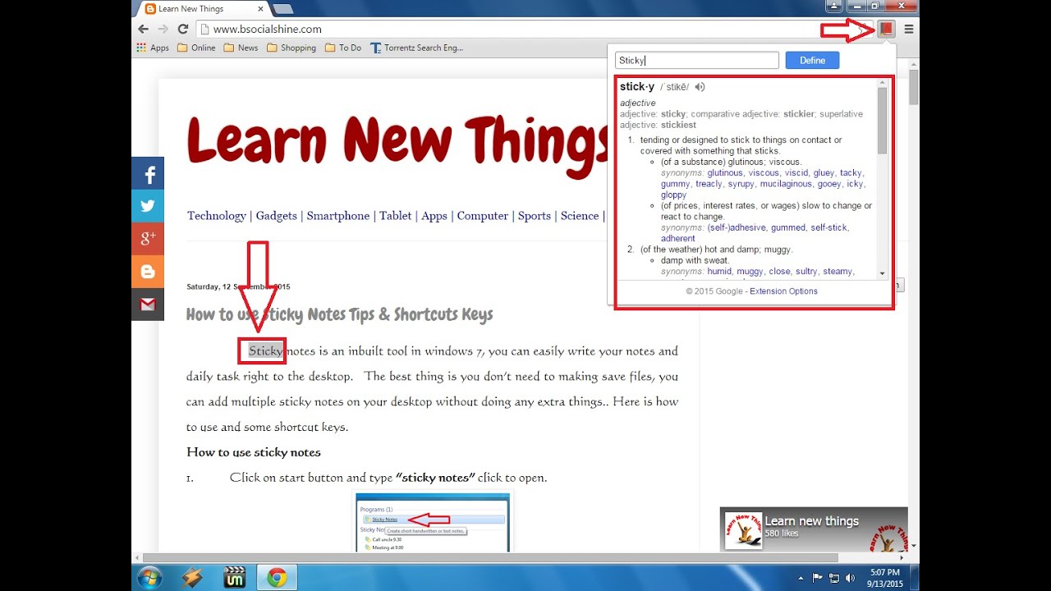The image size is (1051, 591).
Task: Share page by email sidebar icon
Action: click(148, 305)
